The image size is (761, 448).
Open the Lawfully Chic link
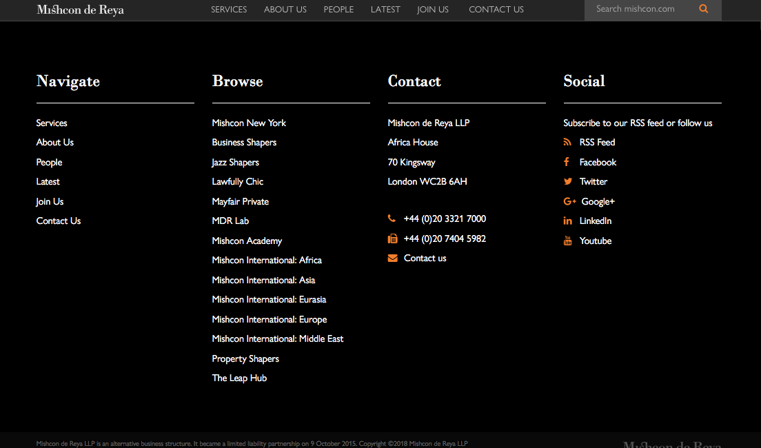(238, 182)
